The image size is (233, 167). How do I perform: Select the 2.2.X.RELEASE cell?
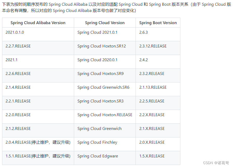pyautogui.click(x=158, y=117)
